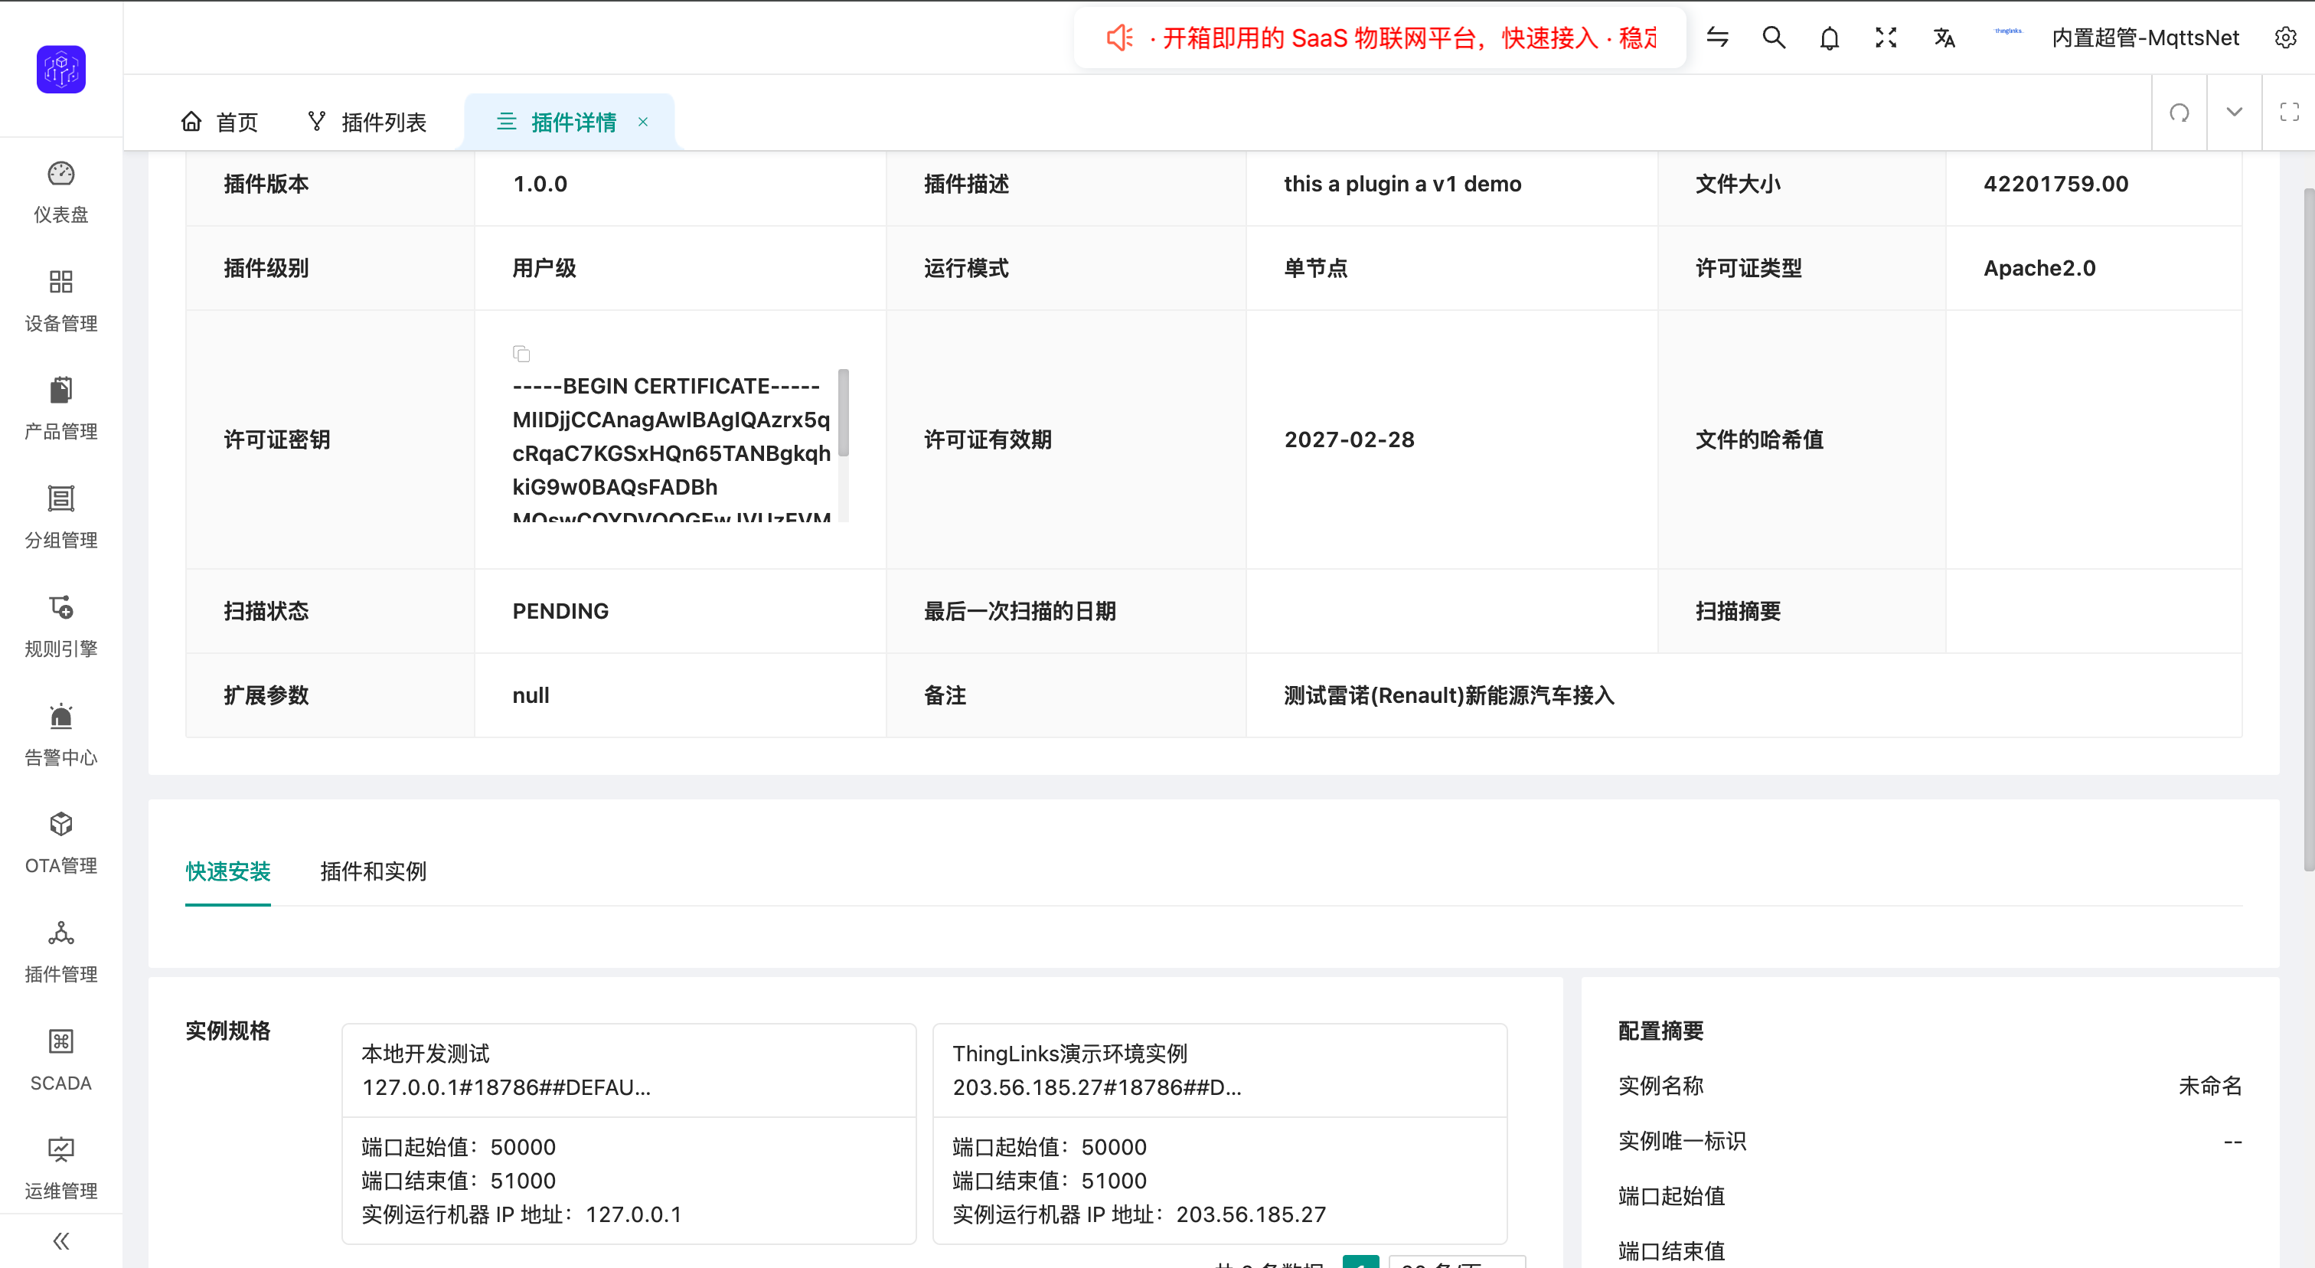Select the 快速安装 tab
Image resolution: width=2315 pixels, height=1268 pixels.
(x=228, y=871)
